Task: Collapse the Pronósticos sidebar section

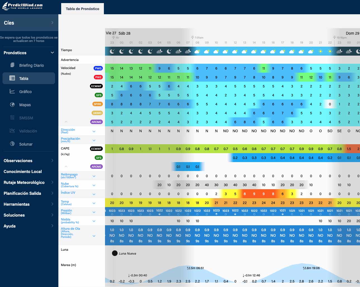Action: click(x=52, y=53)
